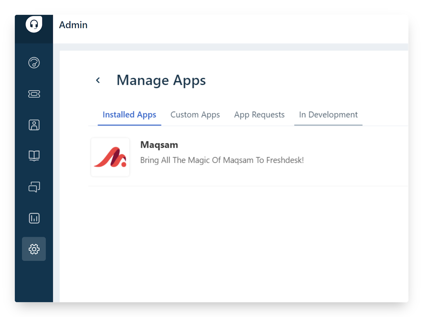
Task: Open the Tickets icon in the sidebar
Action: [34, 94]
